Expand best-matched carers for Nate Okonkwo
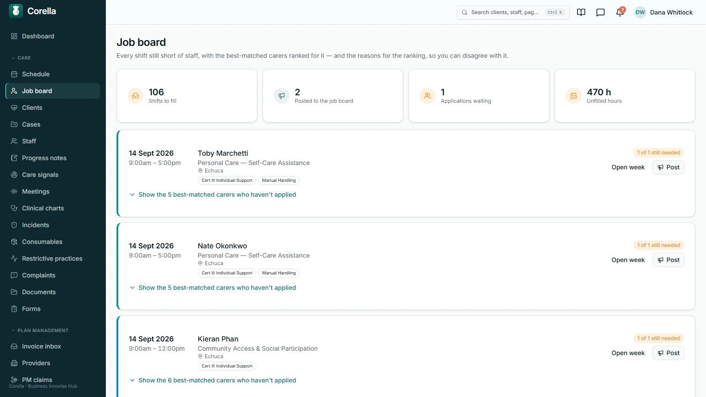 pyautogui.click(x=213, y=288)
